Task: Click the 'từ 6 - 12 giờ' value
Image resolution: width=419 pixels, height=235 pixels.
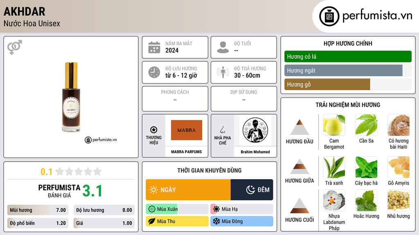Action: (x=181, y=75)
